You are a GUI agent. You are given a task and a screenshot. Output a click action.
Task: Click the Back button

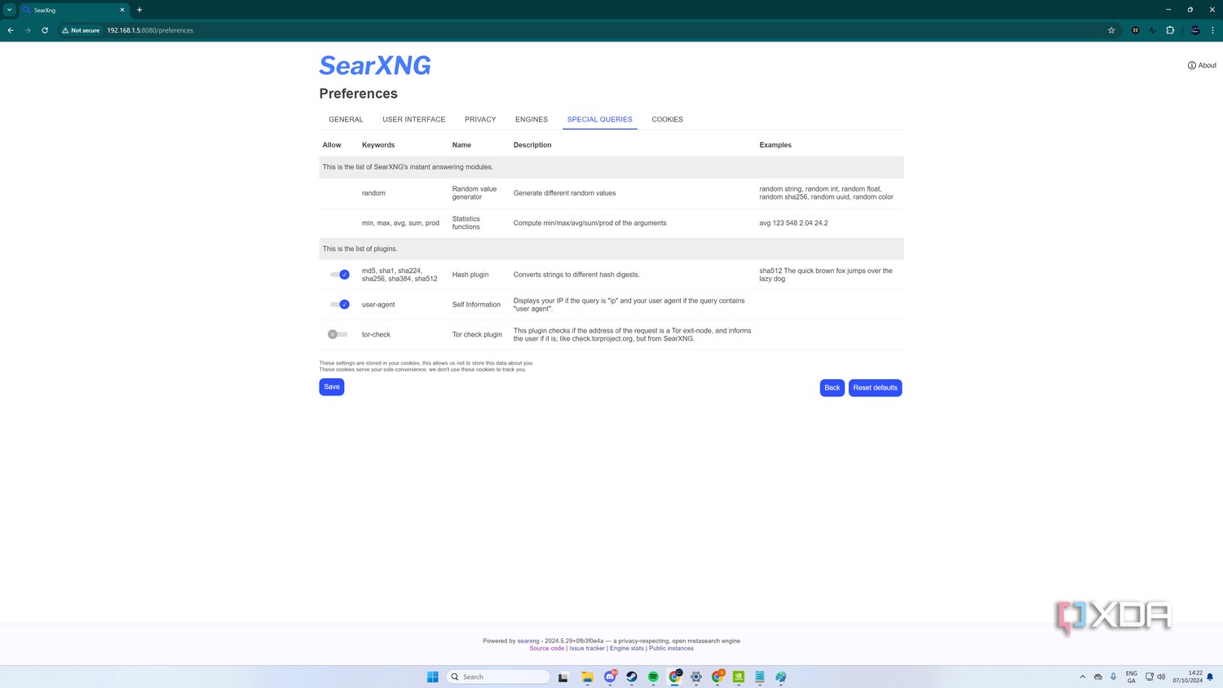point(832,387)
